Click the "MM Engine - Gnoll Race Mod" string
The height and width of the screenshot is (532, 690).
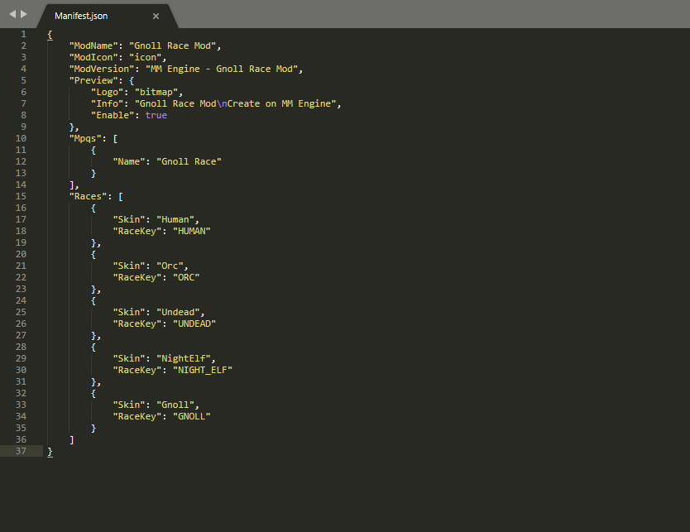pos(224,69)
